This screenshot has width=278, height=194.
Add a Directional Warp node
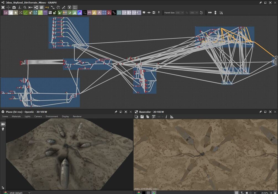point(35,13)
